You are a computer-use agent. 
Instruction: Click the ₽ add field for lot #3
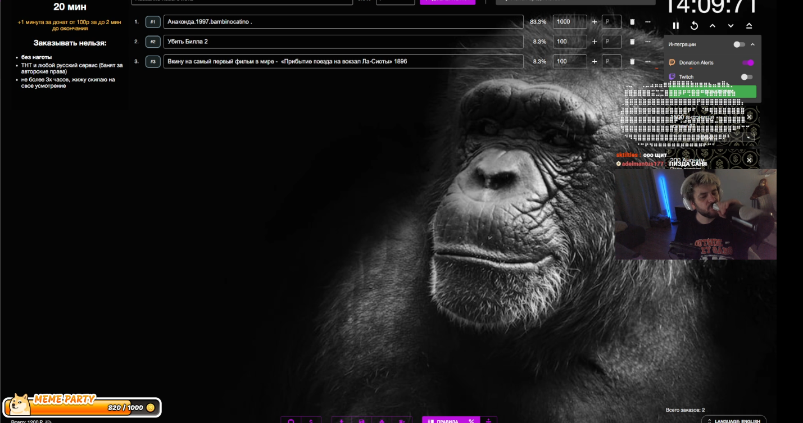pyautogui.click(x=611, y=61)
